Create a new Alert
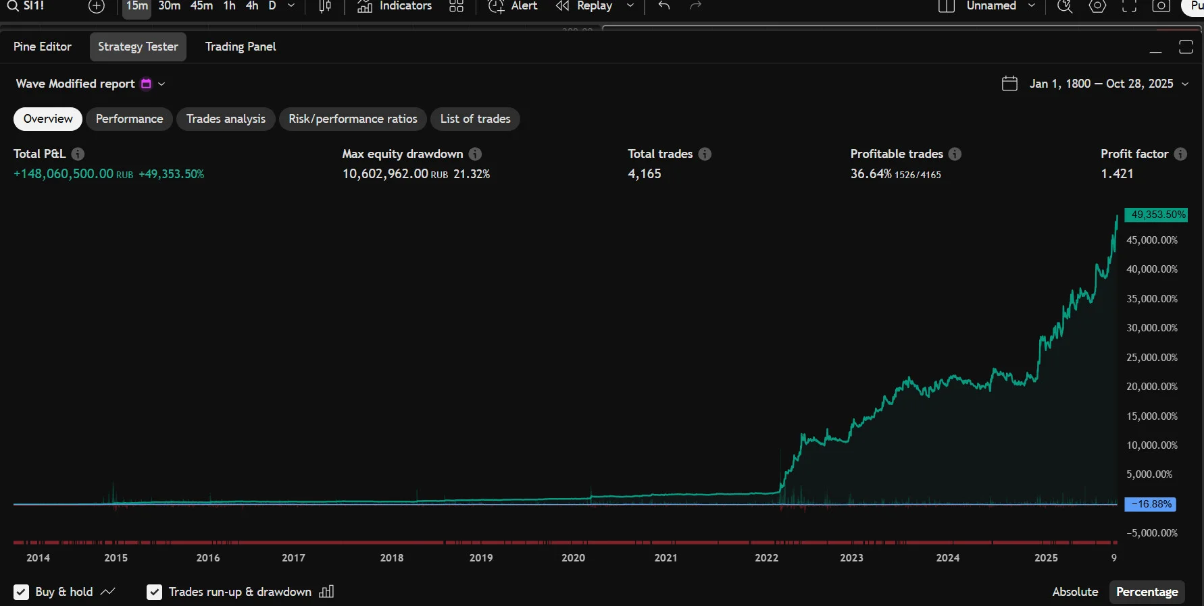Viewport: 1204px width, 606px height. pos(513,6)
